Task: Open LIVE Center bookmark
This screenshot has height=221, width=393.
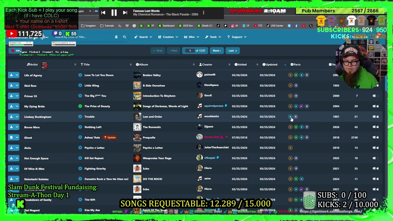Action: [x=275, y=26]
